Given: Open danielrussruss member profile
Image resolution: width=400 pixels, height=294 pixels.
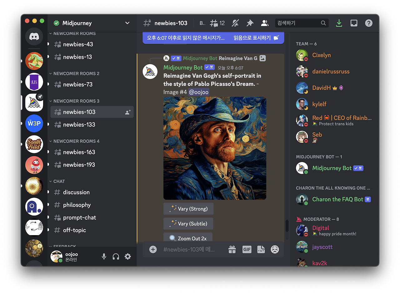Looking at the screenshot, I should 334,71.
